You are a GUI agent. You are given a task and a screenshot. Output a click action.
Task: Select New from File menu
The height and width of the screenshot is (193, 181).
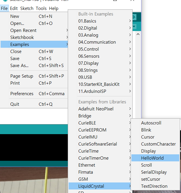click(x=34, y=16)
